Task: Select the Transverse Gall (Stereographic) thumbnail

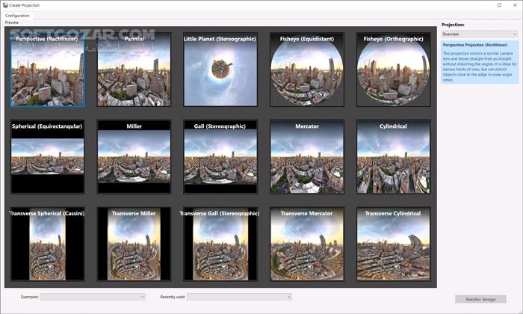Action: pyautogui.click(x=220, y=244)
